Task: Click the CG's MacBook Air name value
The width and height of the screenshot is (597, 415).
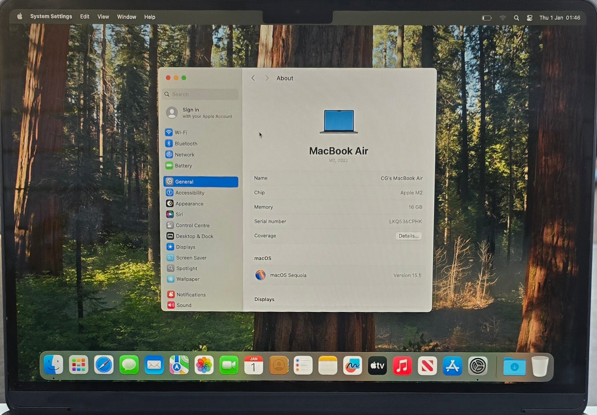Action: 402,178
